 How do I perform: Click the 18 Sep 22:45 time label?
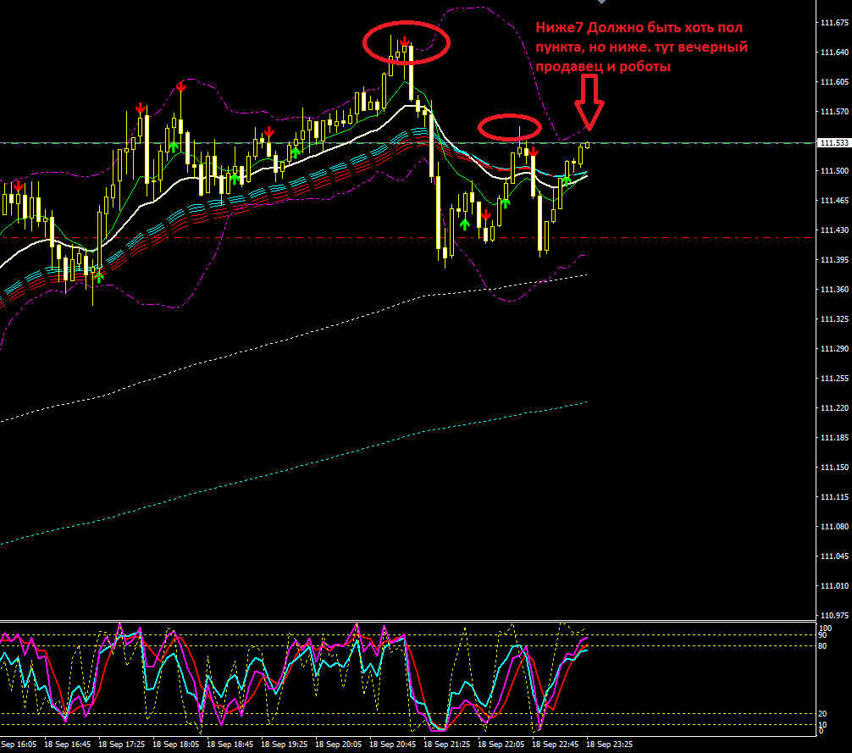coord(556,745)
